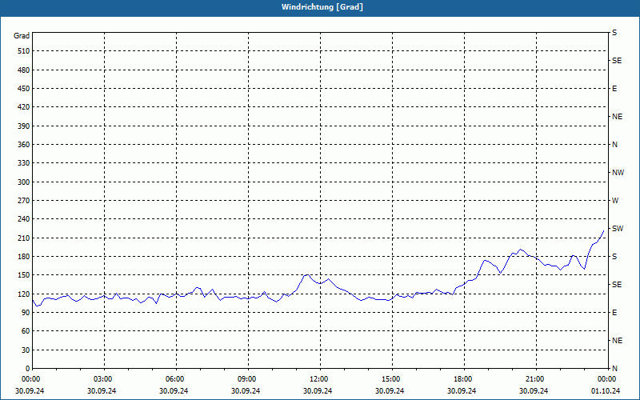Click the 30.09.24 date below 18:00

pyautogui.click(x=462, y=390)
